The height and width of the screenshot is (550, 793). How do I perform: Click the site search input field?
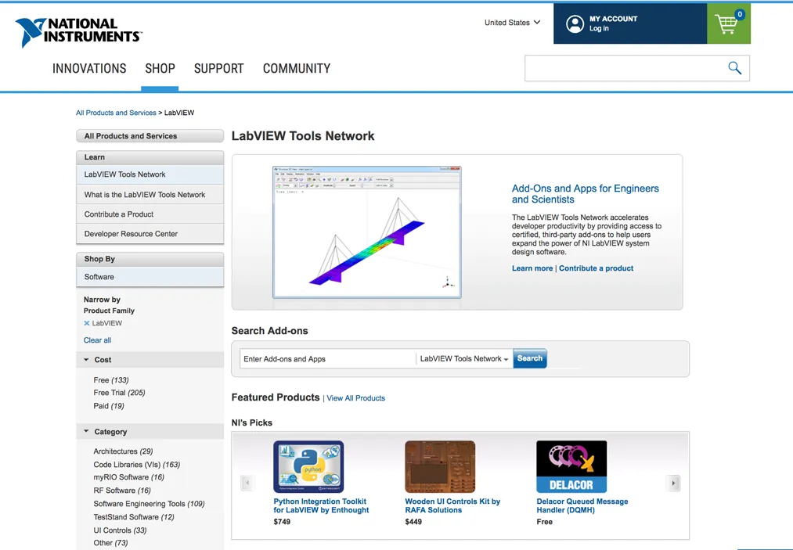(625, 68)
